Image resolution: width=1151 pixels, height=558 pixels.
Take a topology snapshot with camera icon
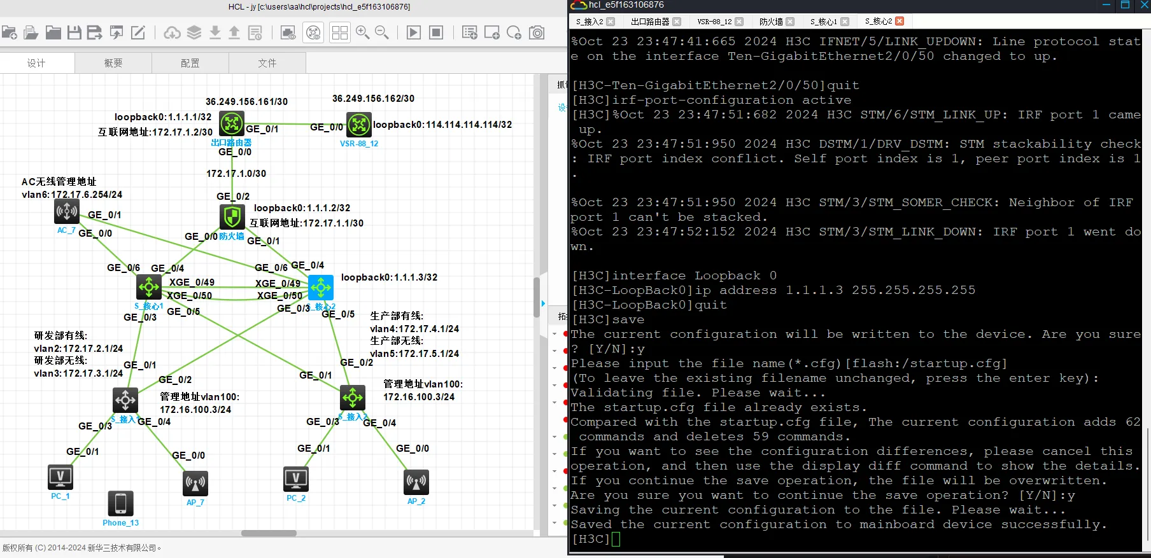[537, 32]
